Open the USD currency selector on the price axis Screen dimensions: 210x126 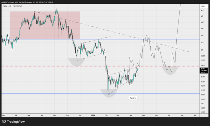[x=203, y=6]
